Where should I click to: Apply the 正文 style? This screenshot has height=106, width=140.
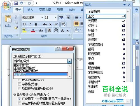point(106,16)
